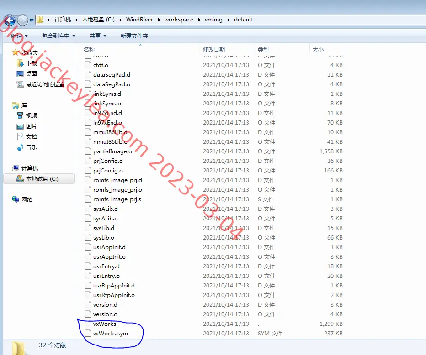Open the Include in library (包含到库中) dropdown
The image size is (426, 355).
point(59,36)
